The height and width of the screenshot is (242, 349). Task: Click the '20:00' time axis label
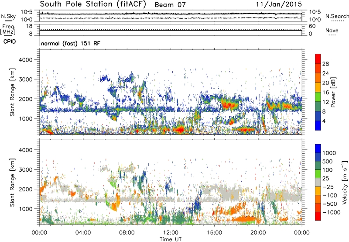(258, 233)
